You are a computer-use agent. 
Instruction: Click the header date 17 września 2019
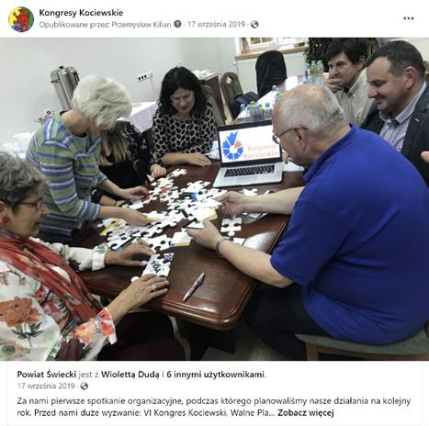click(216, 24)
